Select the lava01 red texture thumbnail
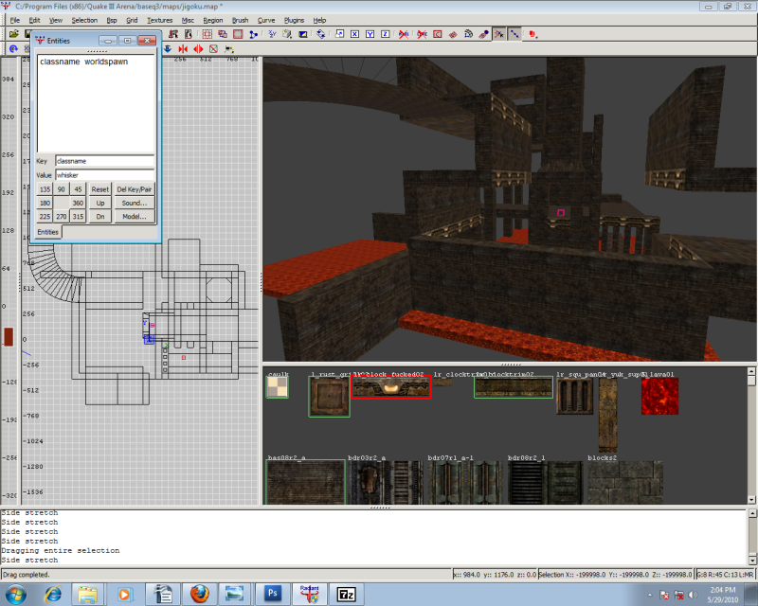This screenshot has width=758, height=606. point(659,397)
